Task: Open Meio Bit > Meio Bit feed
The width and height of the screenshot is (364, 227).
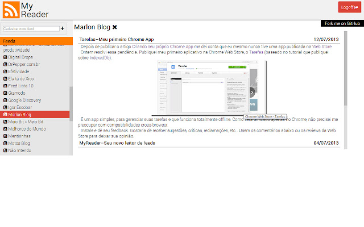Action: (x=26, y=122)
